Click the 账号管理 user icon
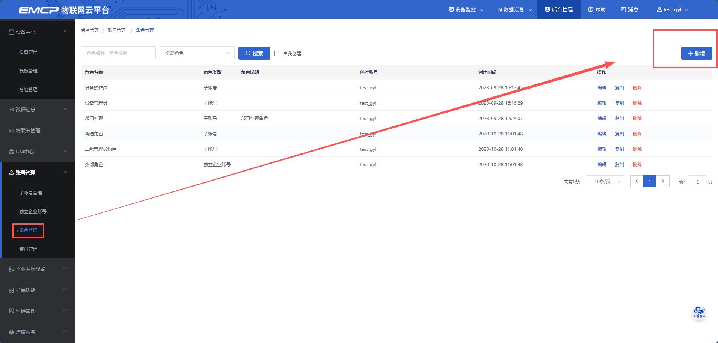The image size is (718, 343). (x=11, y=173)
